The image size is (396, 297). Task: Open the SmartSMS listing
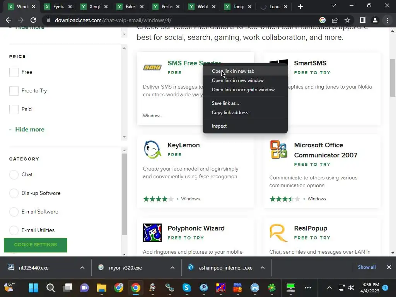[310, 63]
